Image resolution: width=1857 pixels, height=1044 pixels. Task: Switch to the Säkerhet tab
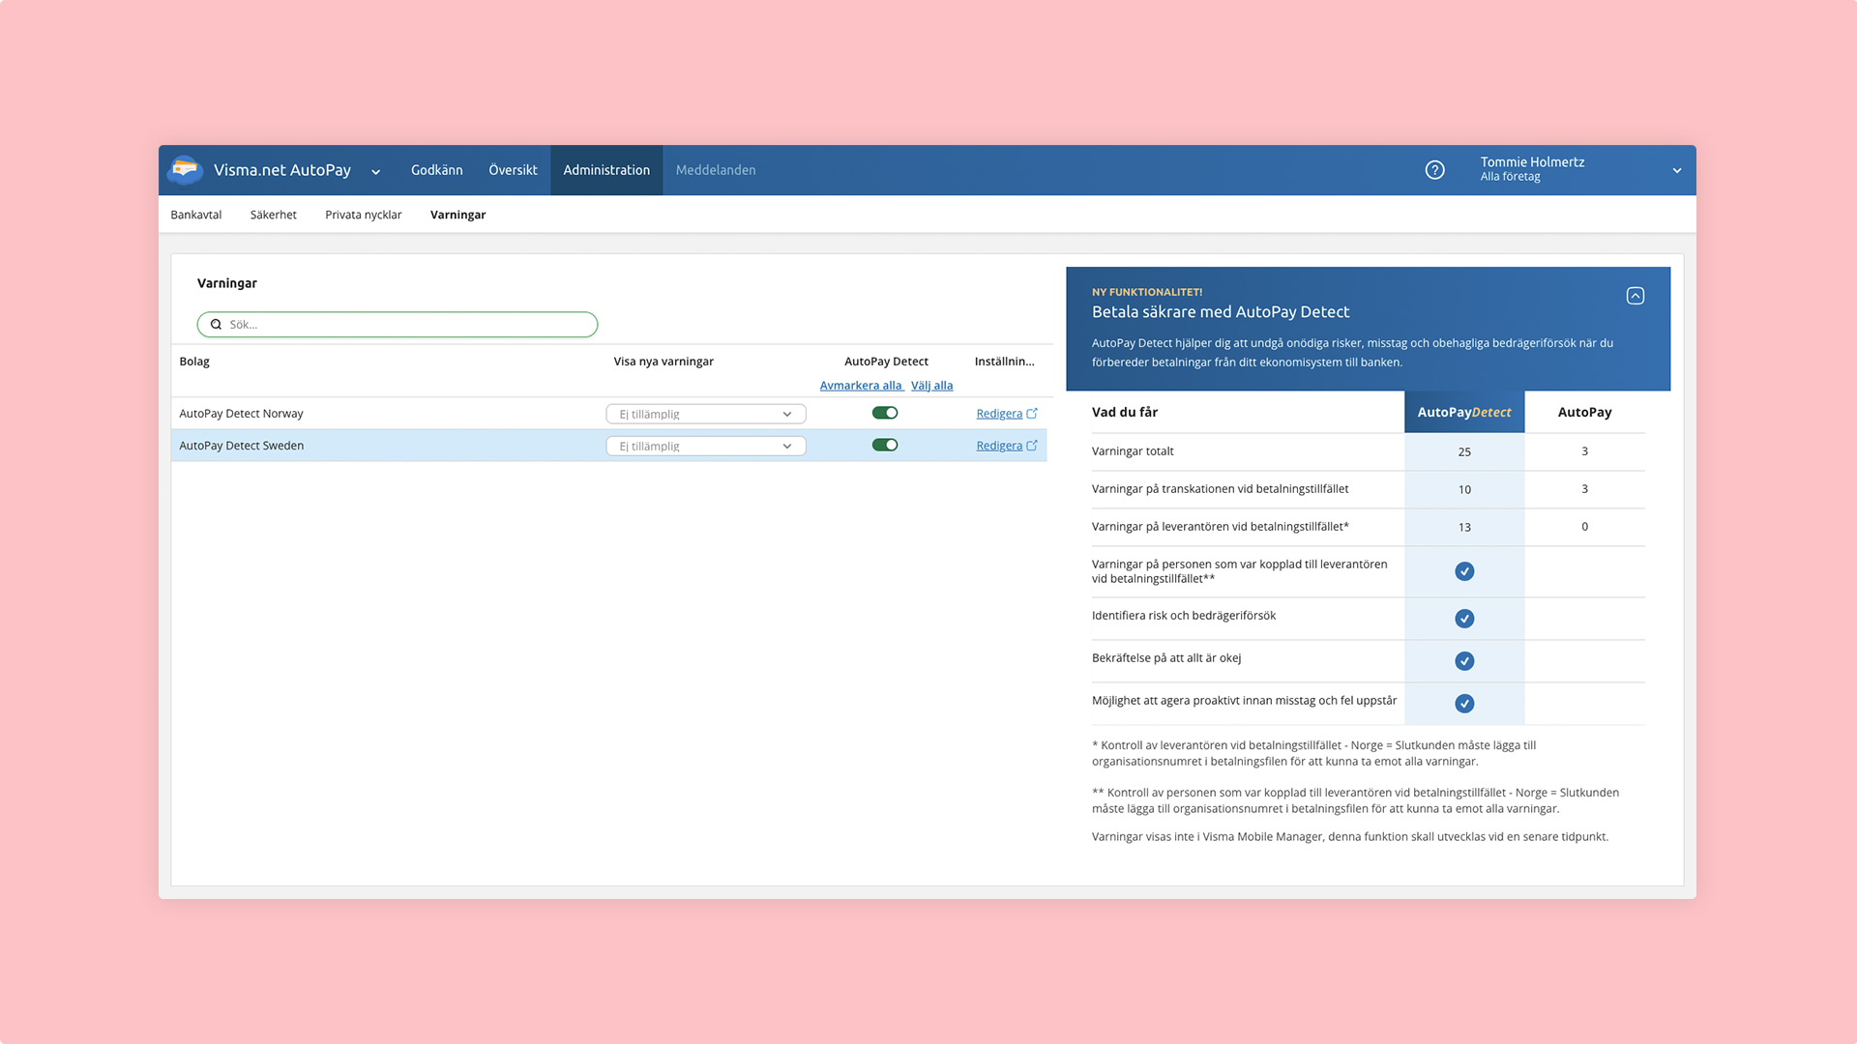tap(273, 215)
